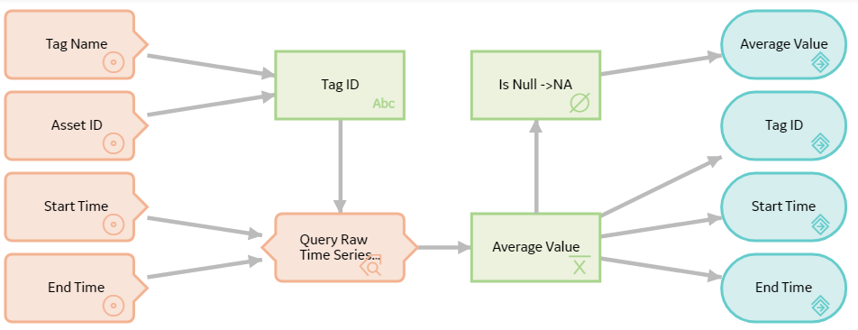Image resolution: width=858 pixels, height=330 pixels.
Task: Select the Is Null ->NA node
Action: [x=535, y=86]
